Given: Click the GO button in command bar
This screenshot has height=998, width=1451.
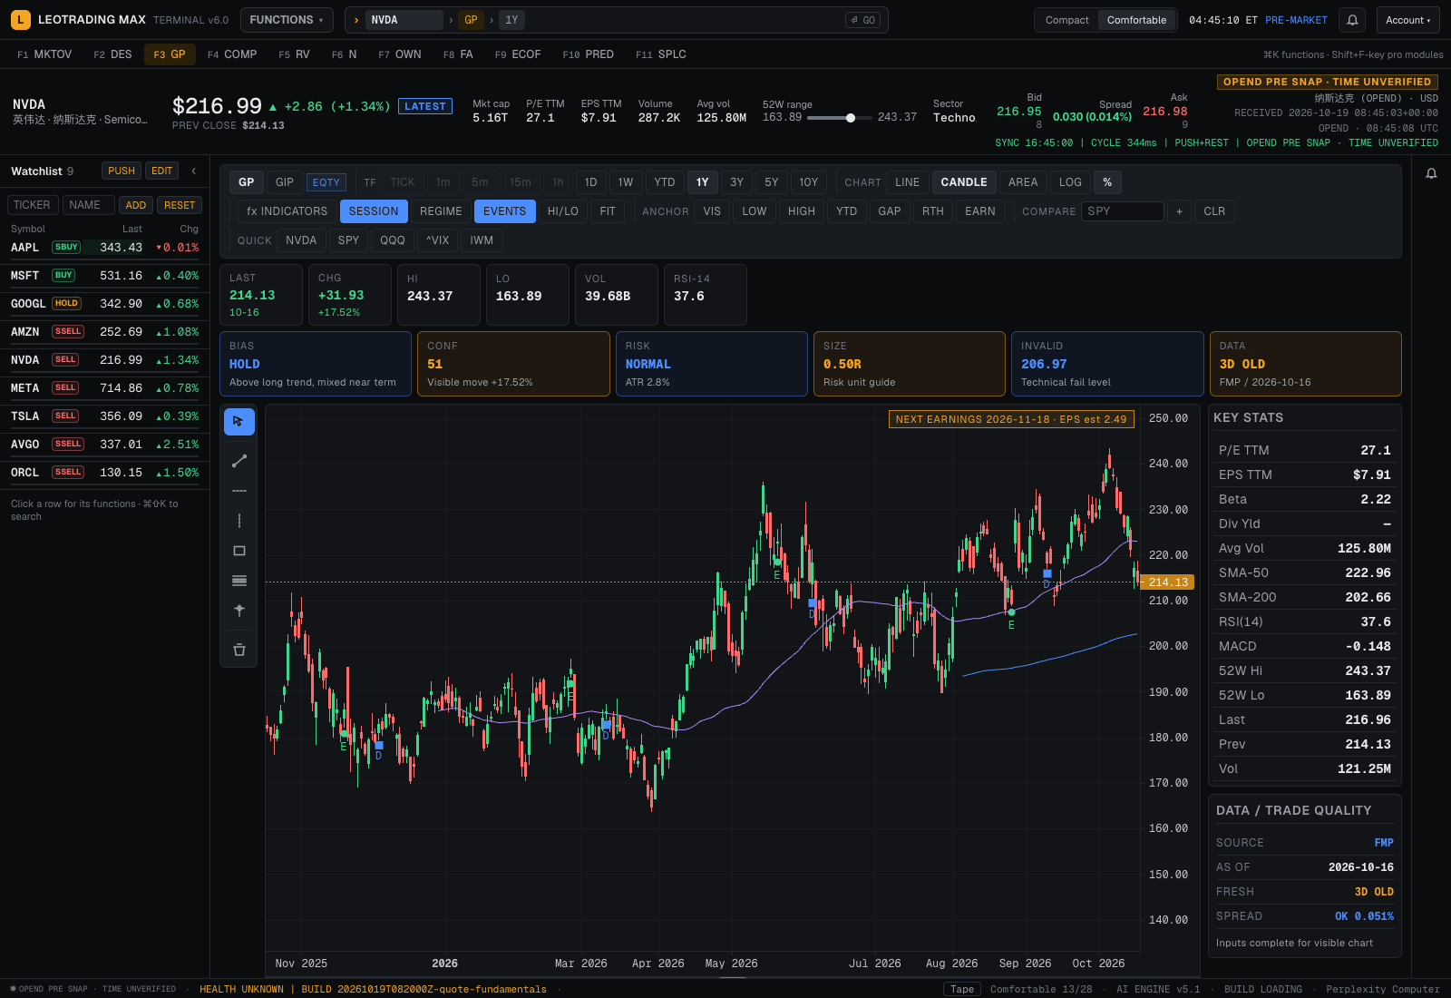Looking at the screenshot, I should pyautogui.click(x=863, y=20).
